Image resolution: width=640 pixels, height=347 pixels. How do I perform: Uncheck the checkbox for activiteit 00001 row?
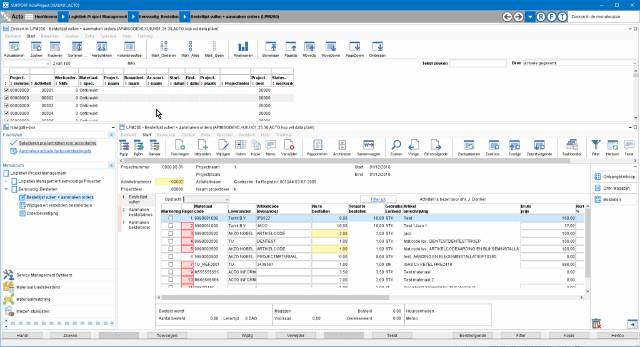pyautogui.click(x=7, y=90)
